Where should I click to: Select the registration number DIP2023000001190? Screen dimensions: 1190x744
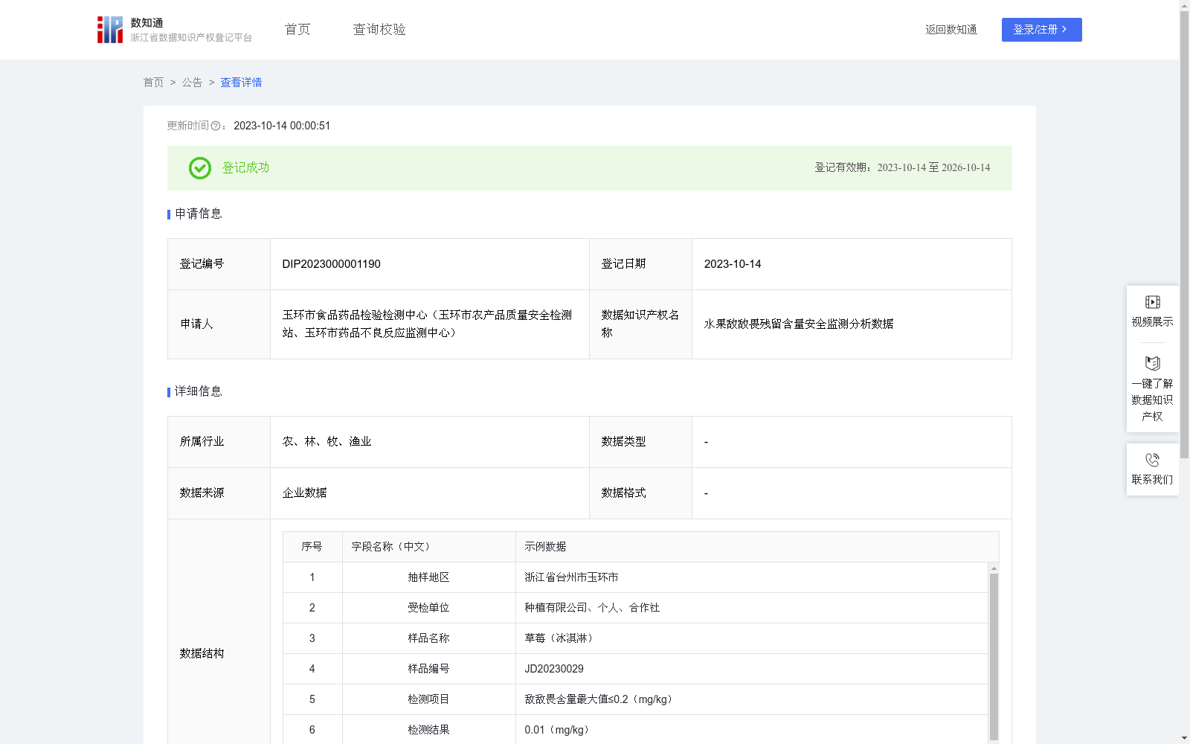[331, 264]
